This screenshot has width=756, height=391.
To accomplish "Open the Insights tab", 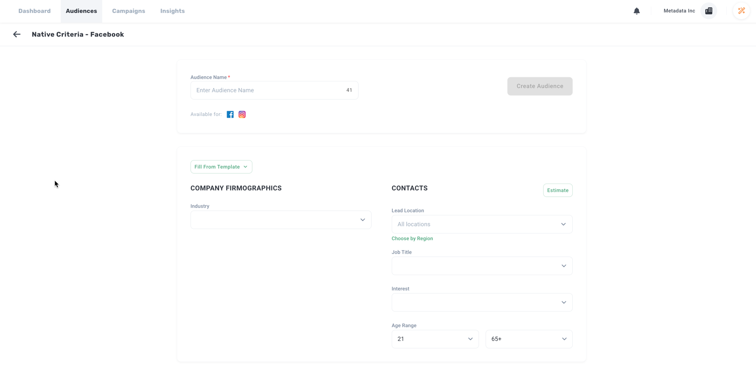I will point(173,11).
